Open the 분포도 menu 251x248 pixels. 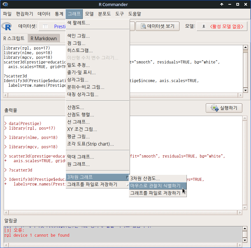(x=104, y=14)
